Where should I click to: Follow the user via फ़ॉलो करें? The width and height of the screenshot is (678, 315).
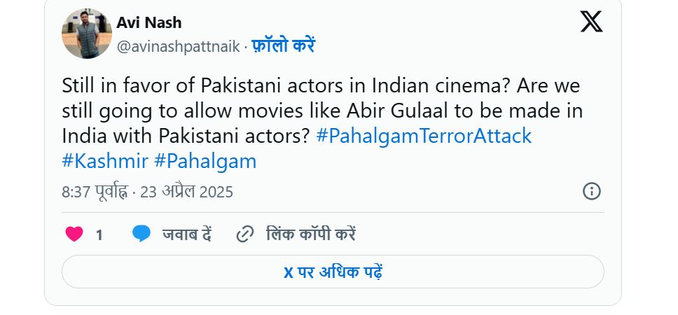tap(283, 47)
